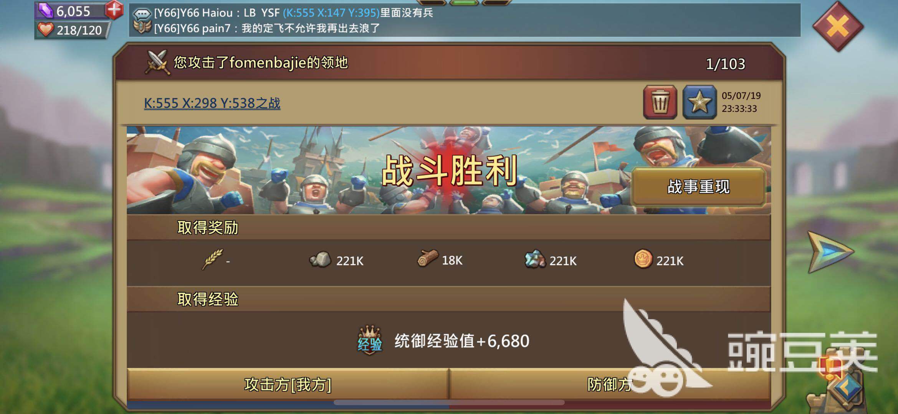Tap the guild wings badge icon
Image resolution: width=898 pixels, height=414 pixels.
pyautogui.click(x=142, y=28)
